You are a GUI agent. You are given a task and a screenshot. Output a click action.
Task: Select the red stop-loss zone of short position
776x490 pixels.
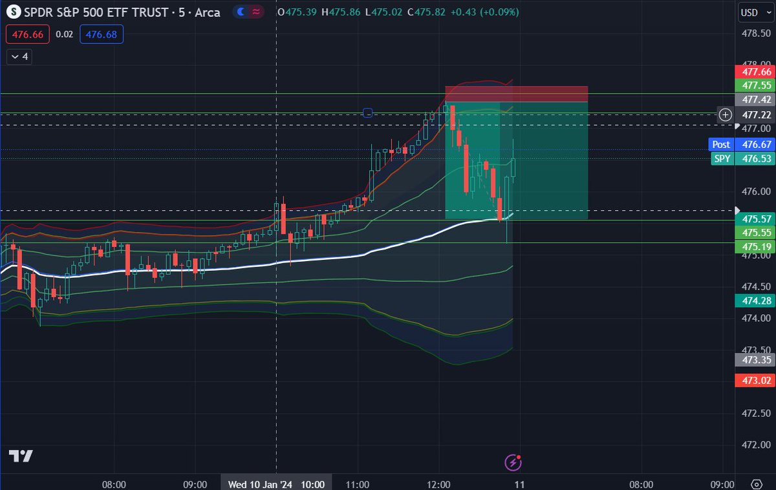(x=516, y=94)
